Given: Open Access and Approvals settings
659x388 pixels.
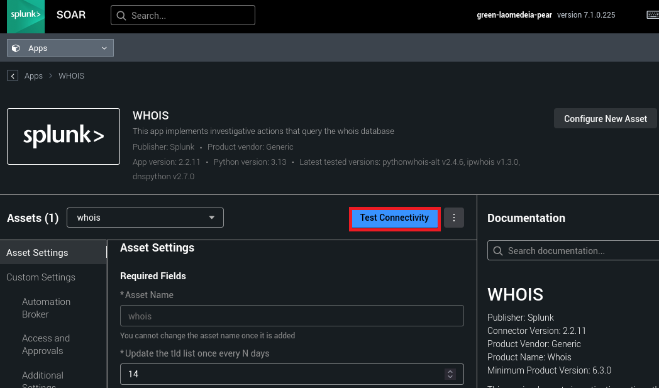Looking at the screenshot, I should (46, 345).
